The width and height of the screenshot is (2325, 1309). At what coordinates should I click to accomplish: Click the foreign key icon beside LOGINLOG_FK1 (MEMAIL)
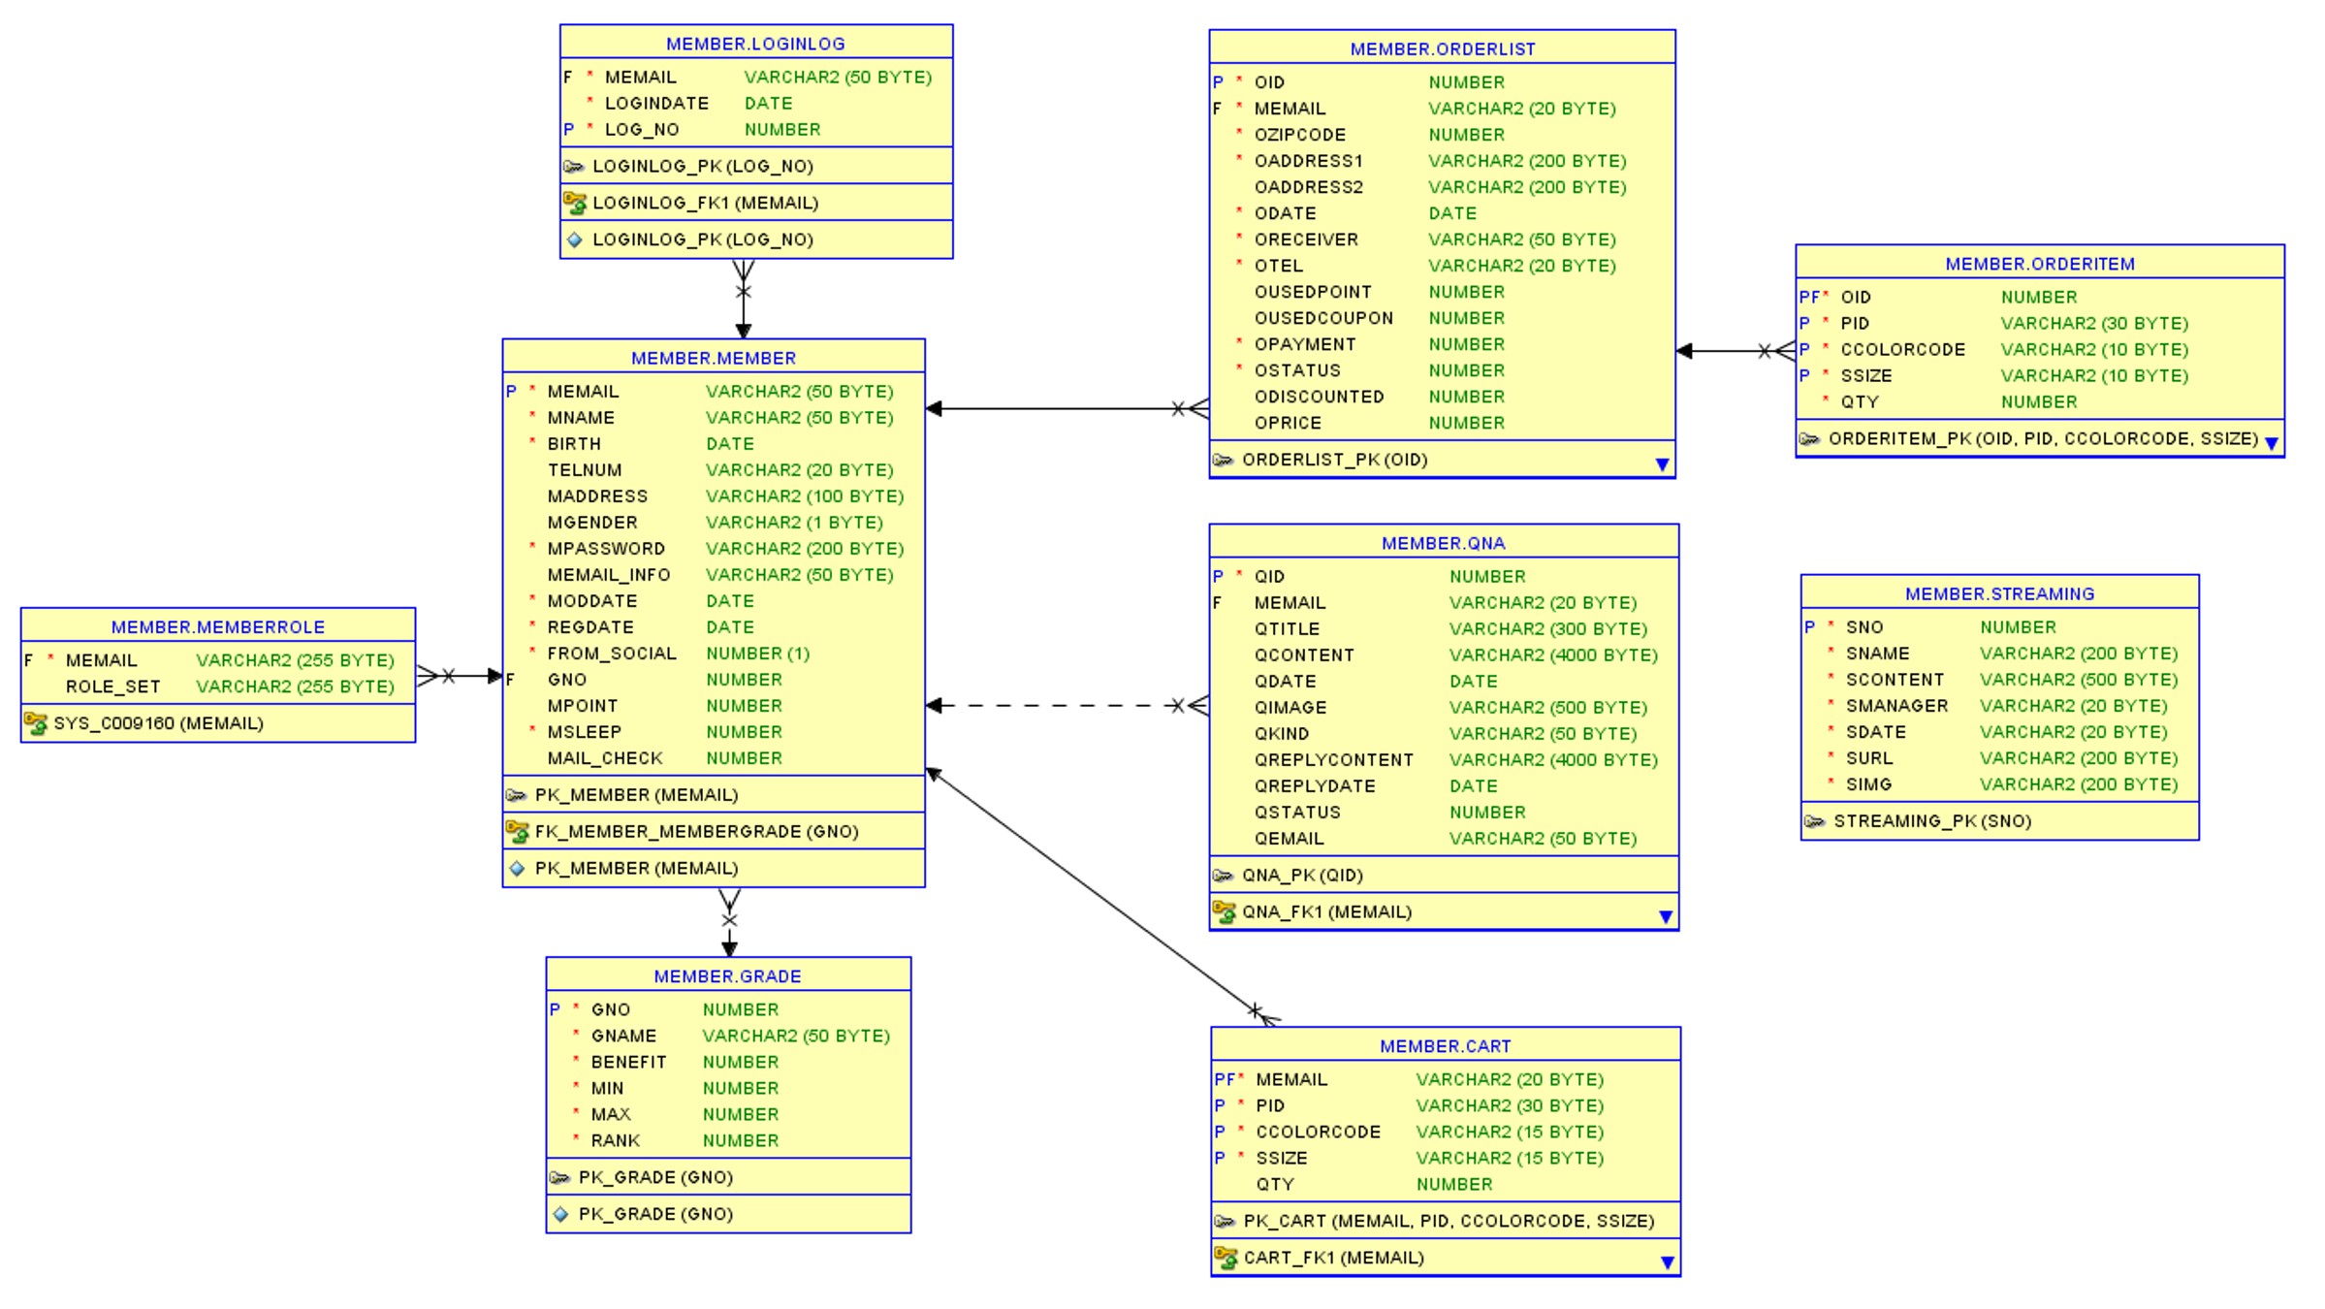pos(574,203)
